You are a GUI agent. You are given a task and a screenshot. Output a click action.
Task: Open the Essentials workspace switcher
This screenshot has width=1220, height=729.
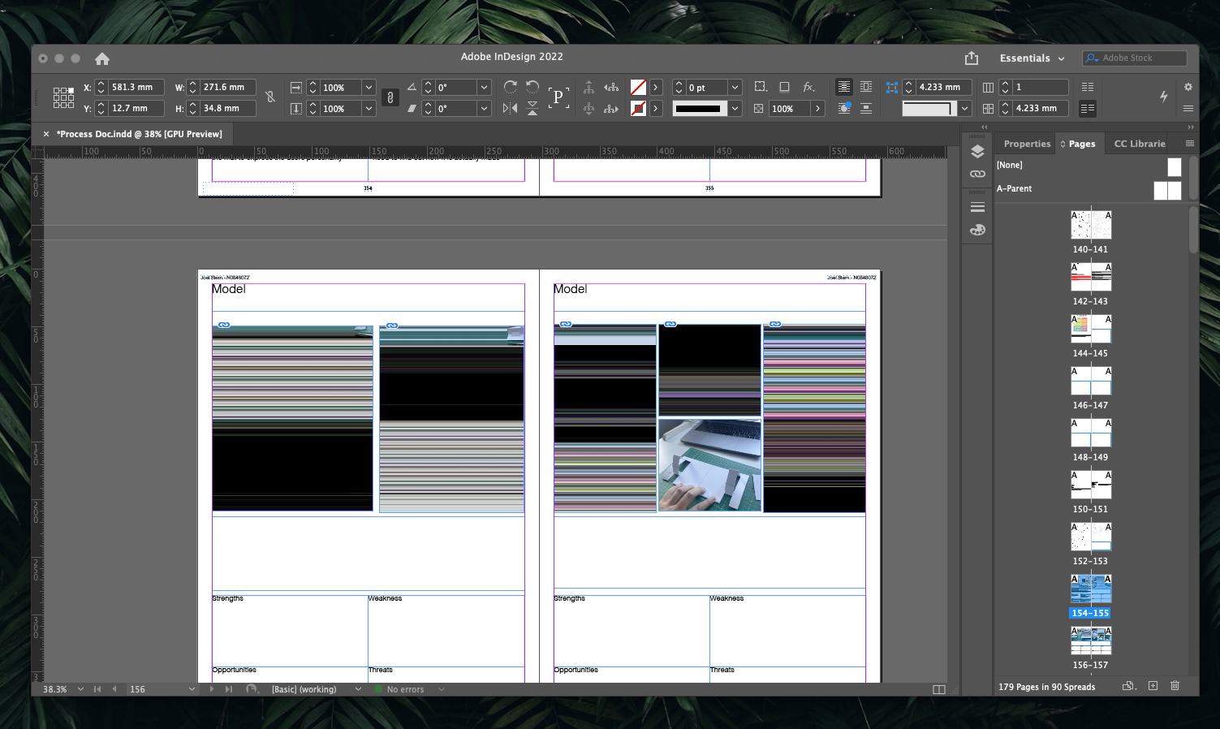[1031, 58]
